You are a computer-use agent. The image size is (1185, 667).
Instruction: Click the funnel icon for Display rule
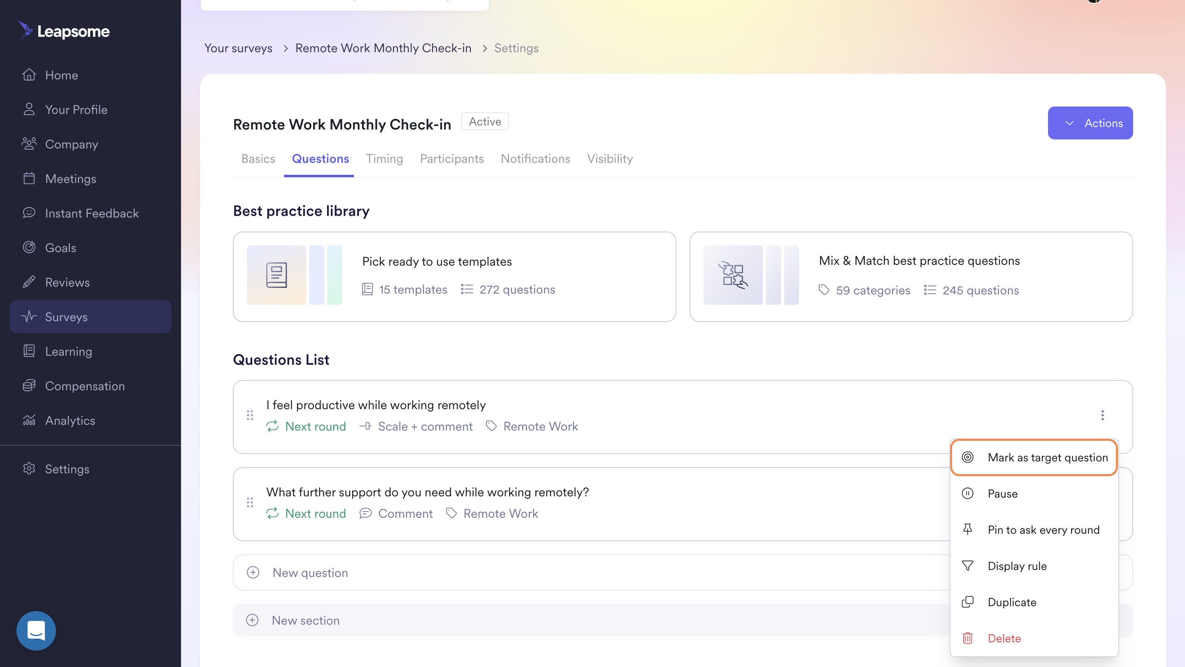pyautogui.click(x=967, y=565)
